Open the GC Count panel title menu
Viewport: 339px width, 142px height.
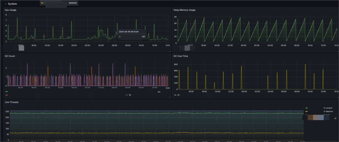point(10,56)
